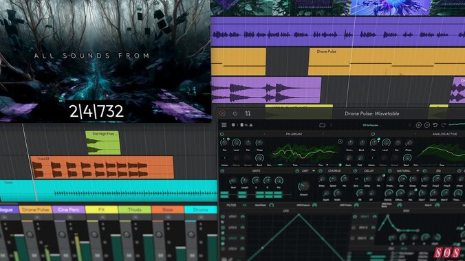Toggle the EQ effect power
The image size is (465, 261).
[x=424, y=171]
